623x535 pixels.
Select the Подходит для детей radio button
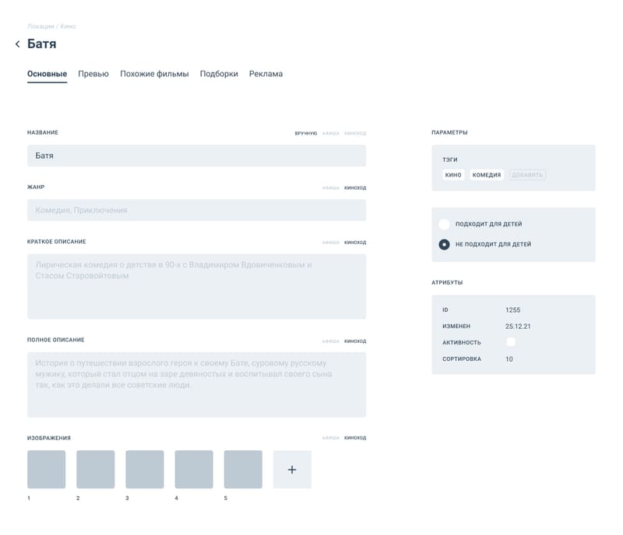[444, 224]
